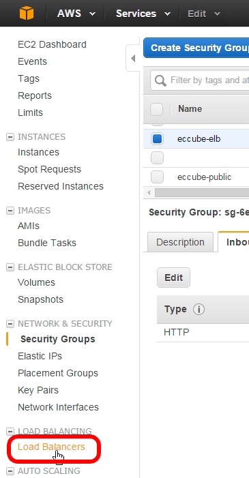The height and width of the screenshot is (478, 249).
Task: Open the Edit dropdown in top bar
Action: 203,14
